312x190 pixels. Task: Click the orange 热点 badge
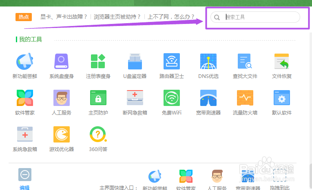(24, 17)
